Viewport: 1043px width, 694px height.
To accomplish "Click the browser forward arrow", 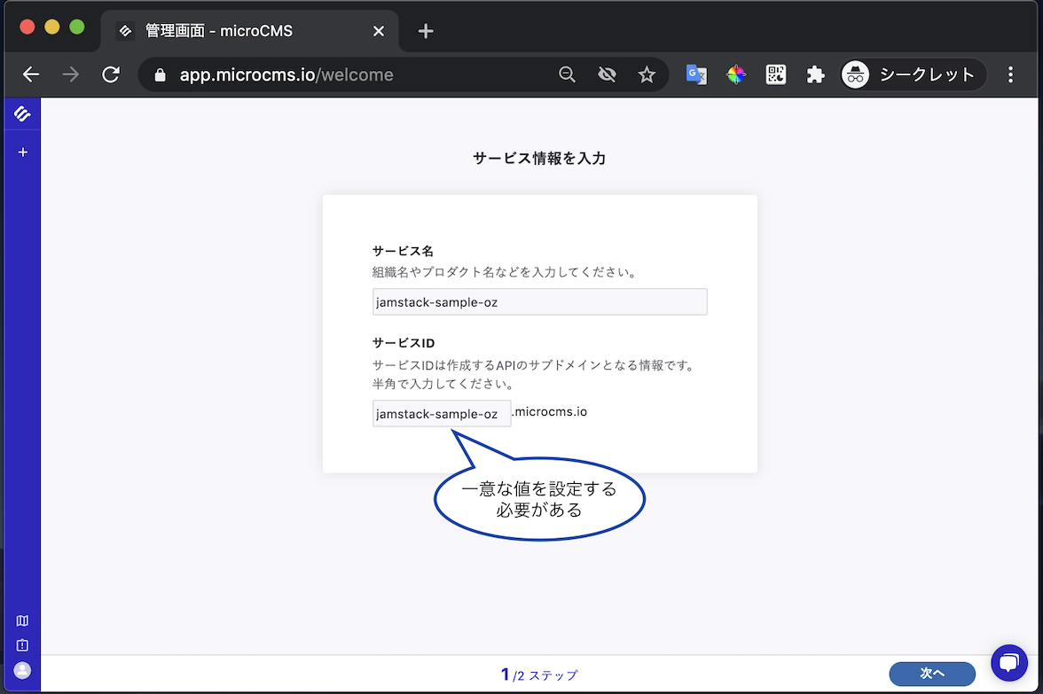I will tap(71, 74).
